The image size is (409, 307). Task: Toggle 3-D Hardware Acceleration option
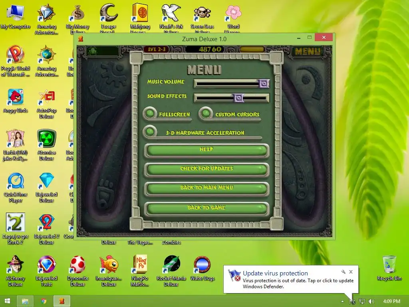point(150,131)
